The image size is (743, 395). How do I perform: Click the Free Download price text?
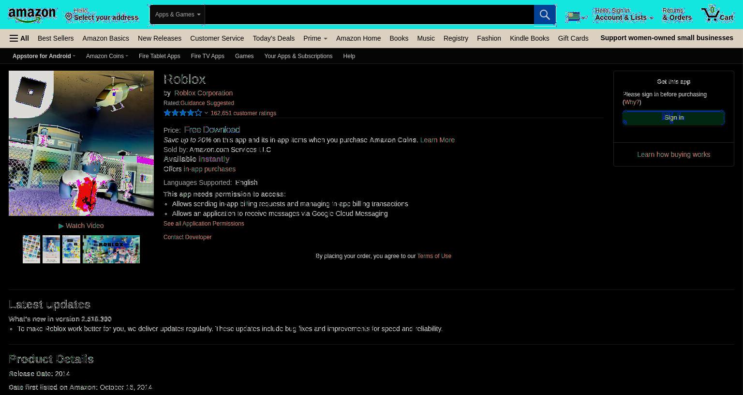click(212, 130)
